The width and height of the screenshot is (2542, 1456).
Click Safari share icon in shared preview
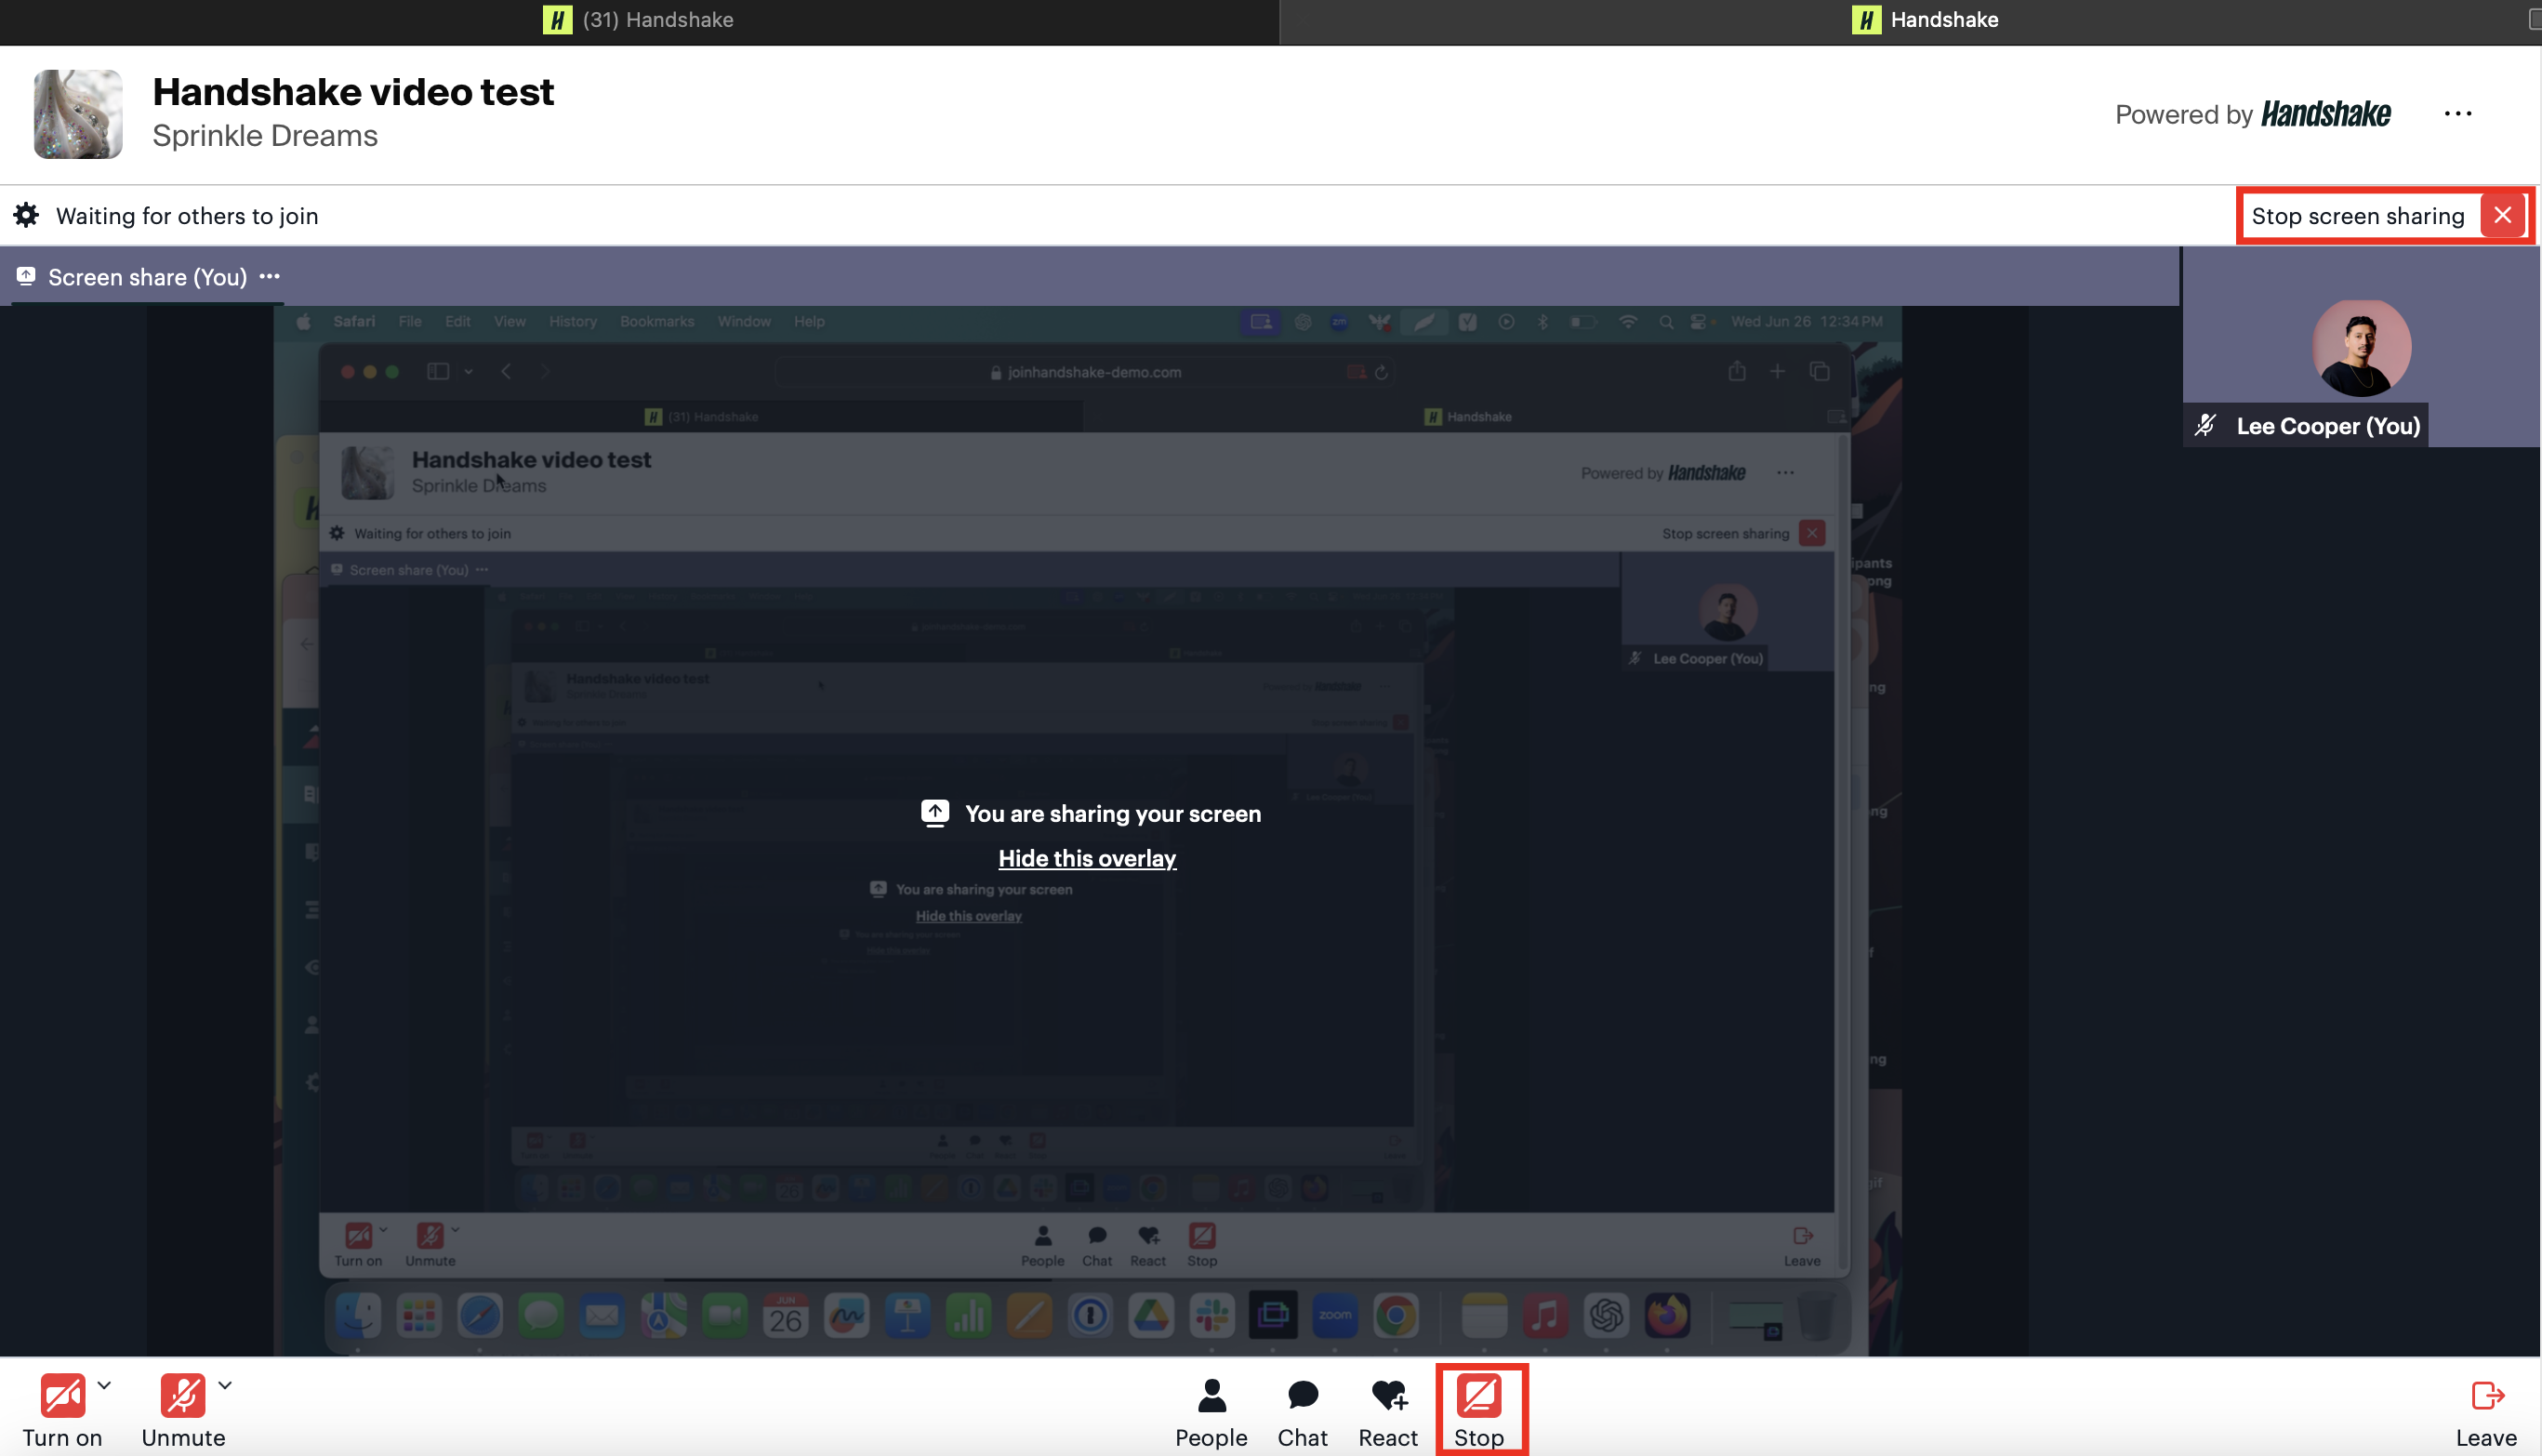(x=1737, y=371)
